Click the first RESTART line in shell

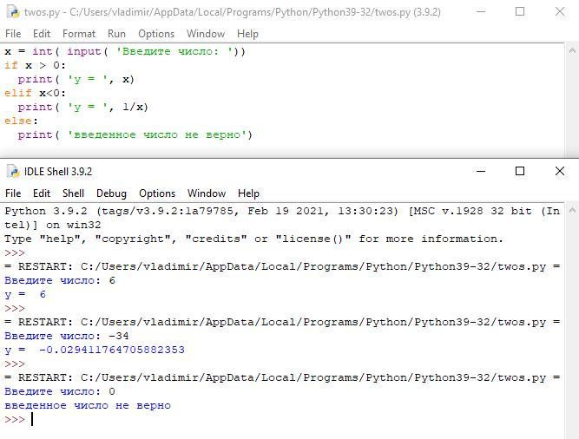point(282,266)
